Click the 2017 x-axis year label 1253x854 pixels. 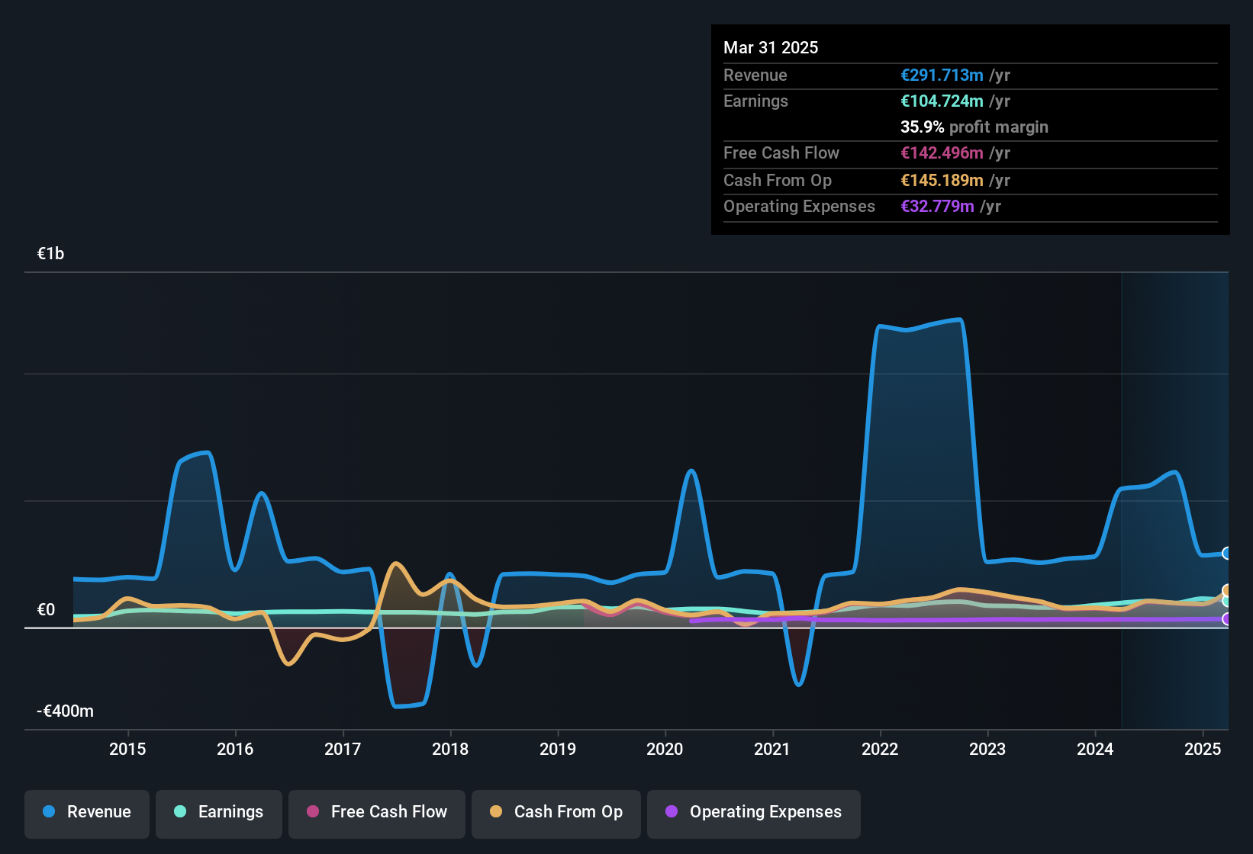click(343, 749)
